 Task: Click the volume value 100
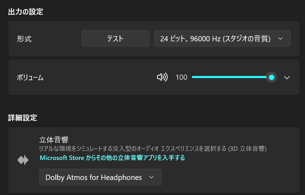click(181, 77)
